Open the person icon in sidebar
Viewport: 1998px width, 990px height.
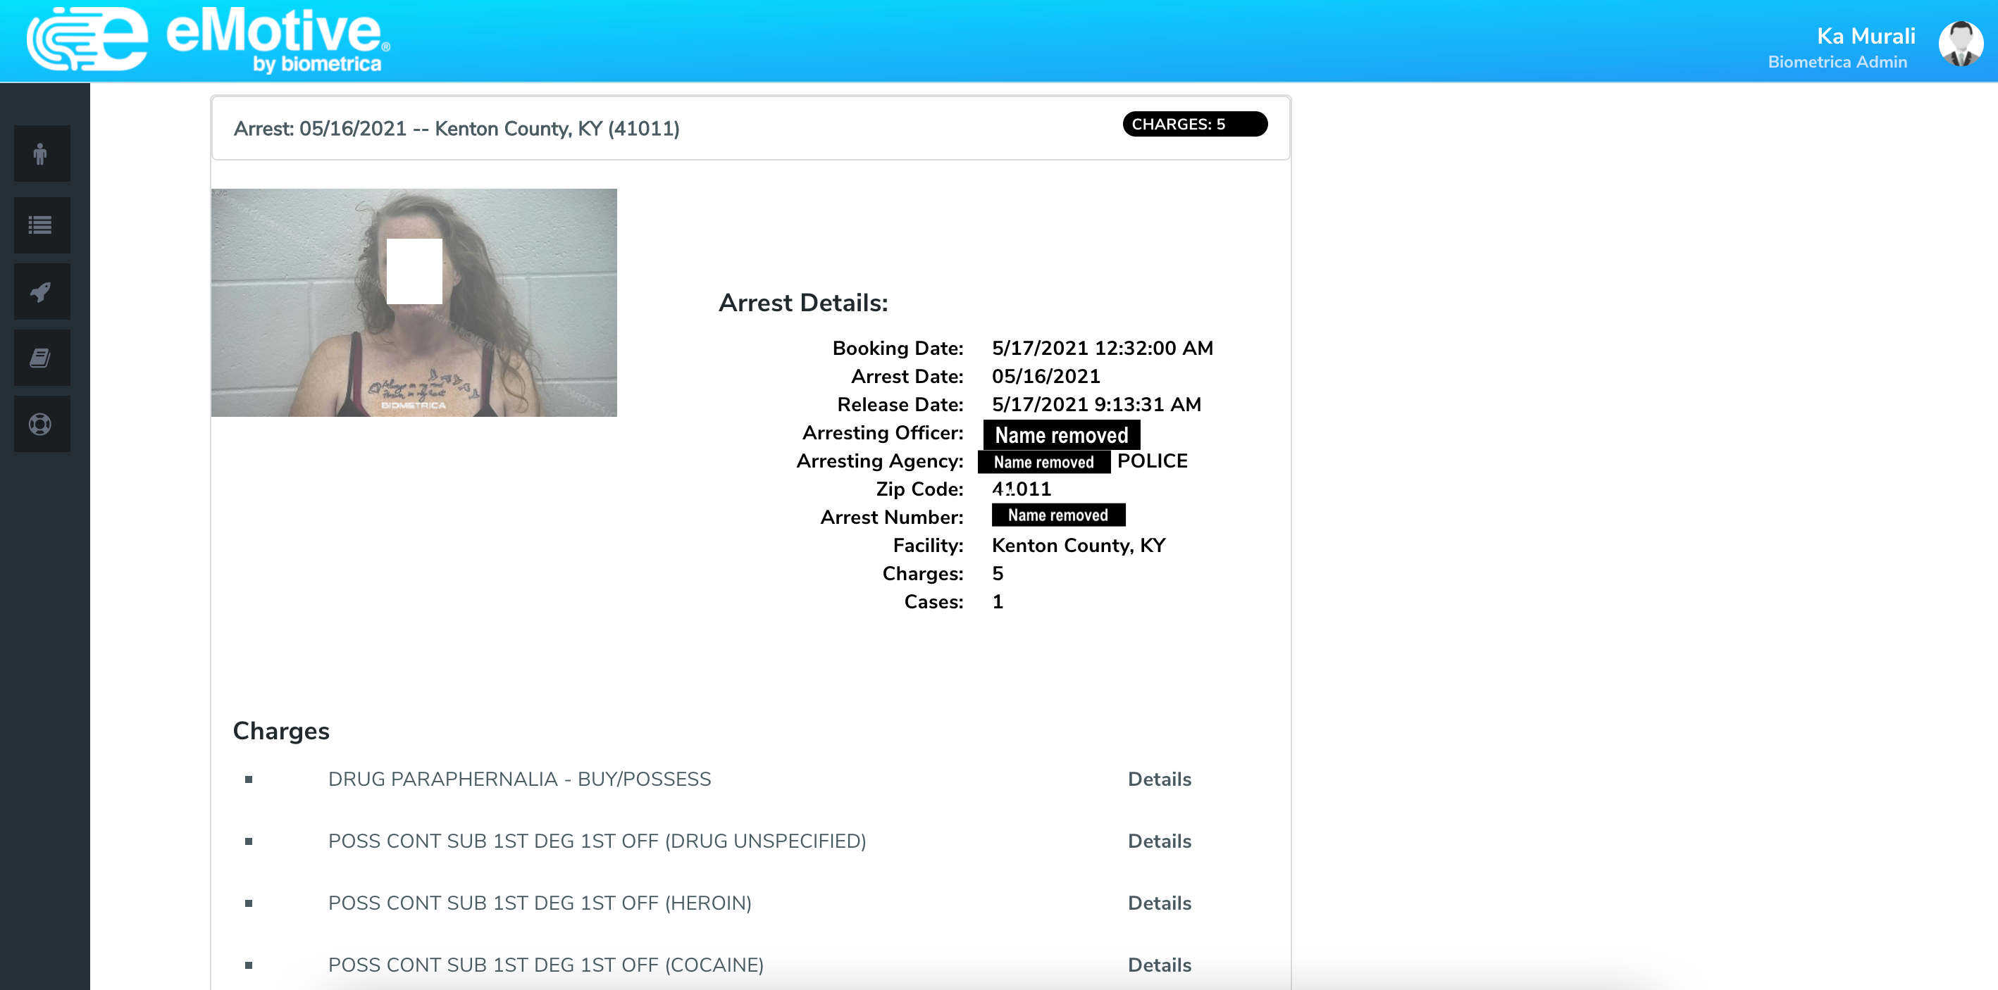pyautogui.click(x=41, y=154)
